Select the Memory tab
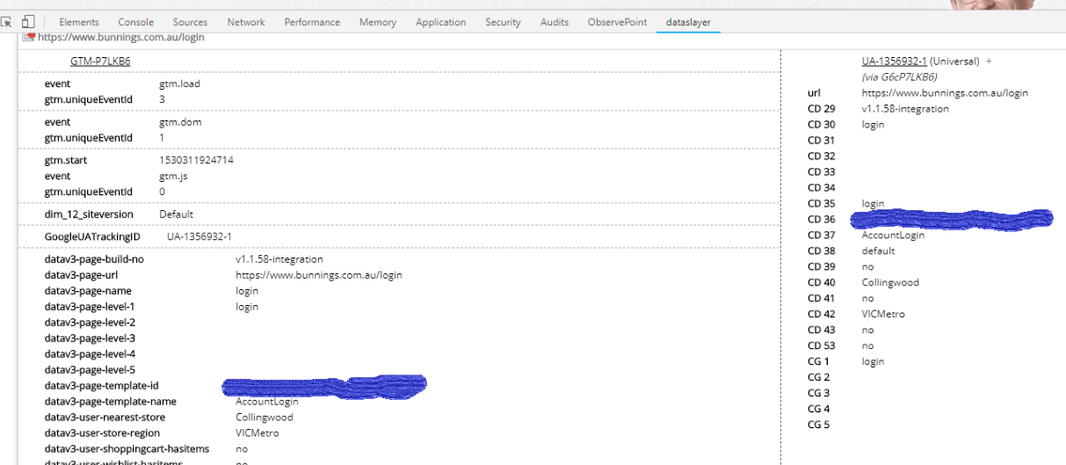Viewport: 1066px width, 465px height. pos(378,22)
